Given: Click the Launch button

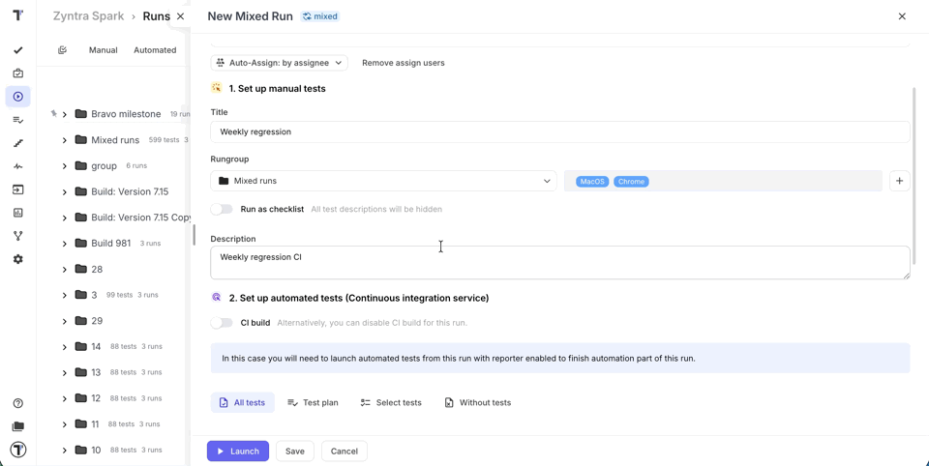Looking at the screenshot, I should click(x=238, y=451).
